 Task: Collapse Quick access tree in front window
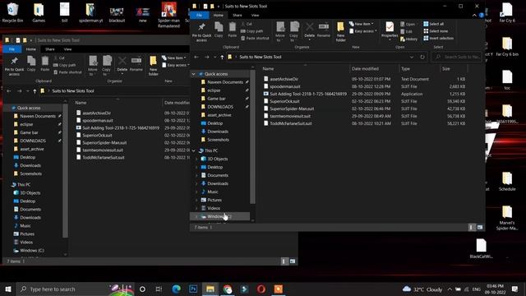(194, 74)
